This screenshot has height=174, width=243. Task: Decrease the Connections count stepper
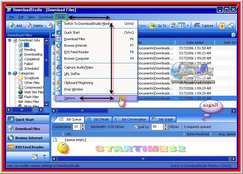[x=83, y=128]
